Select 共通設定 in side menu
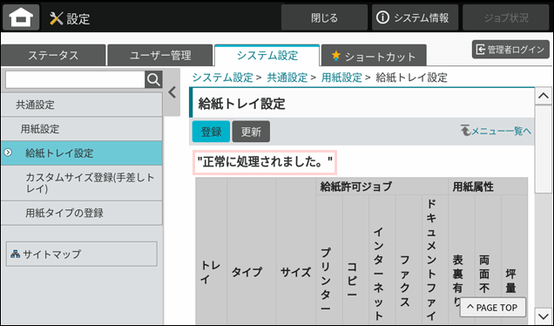This screenshot has height=326, width=554. (82, 105)
